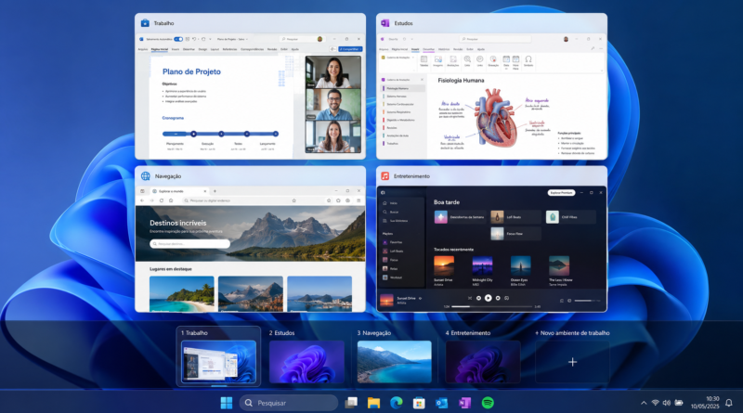Open the Midnight City album cover
743x413 pixels.
point(482,265)
